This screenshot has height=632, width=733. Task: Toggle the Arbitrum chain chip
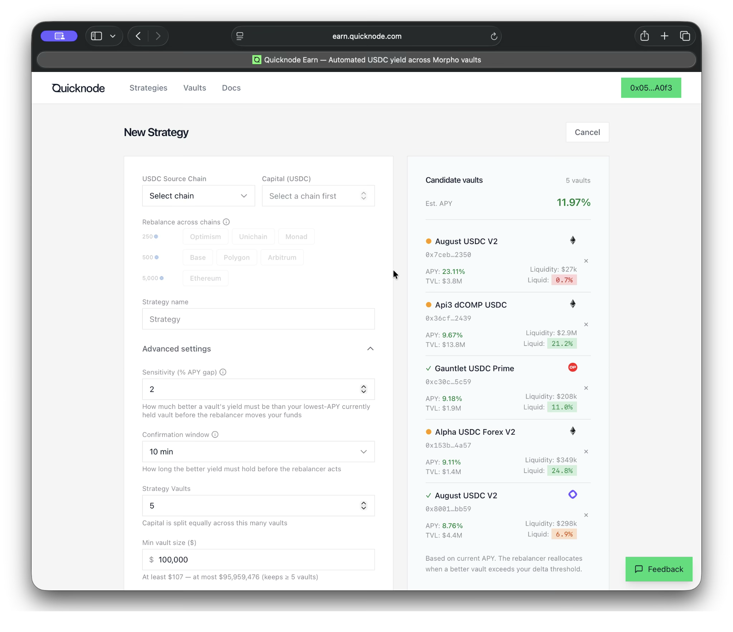pyautogui.click(x=282, y=257)
